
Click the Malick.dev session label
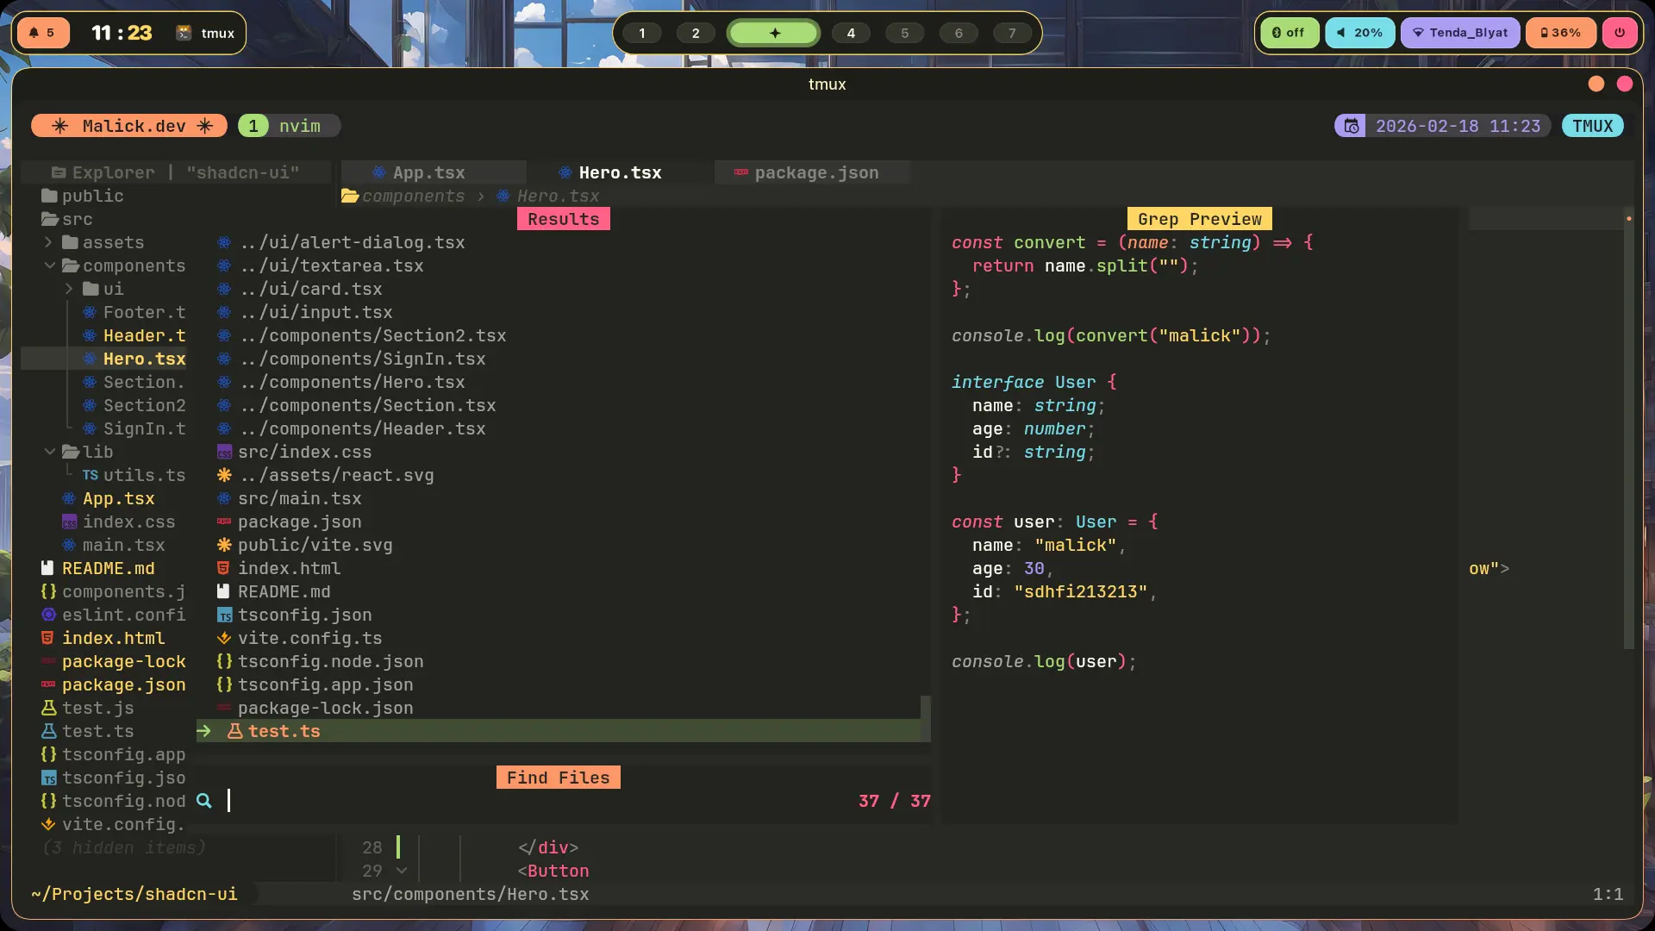click(x=129, y=126)
